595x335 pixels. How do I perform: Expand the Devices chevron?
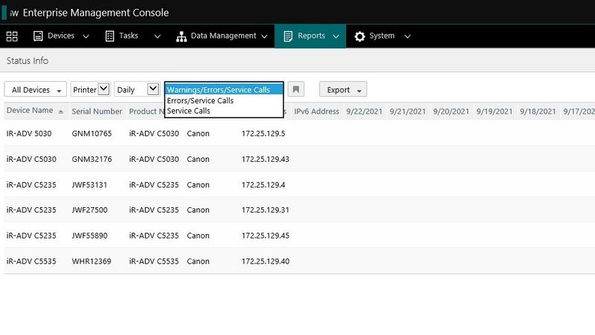pos(86,36)
